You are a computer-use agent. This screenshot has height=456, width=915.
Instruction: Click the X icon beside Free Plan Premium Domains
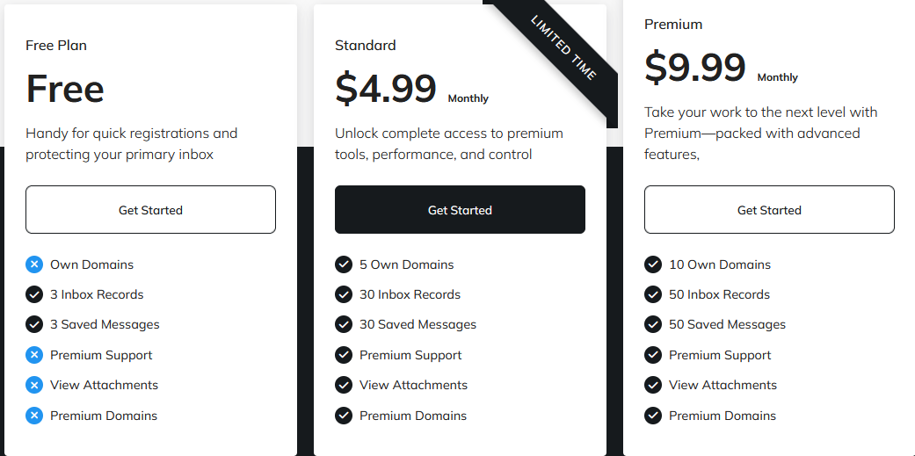coord(34,416)
